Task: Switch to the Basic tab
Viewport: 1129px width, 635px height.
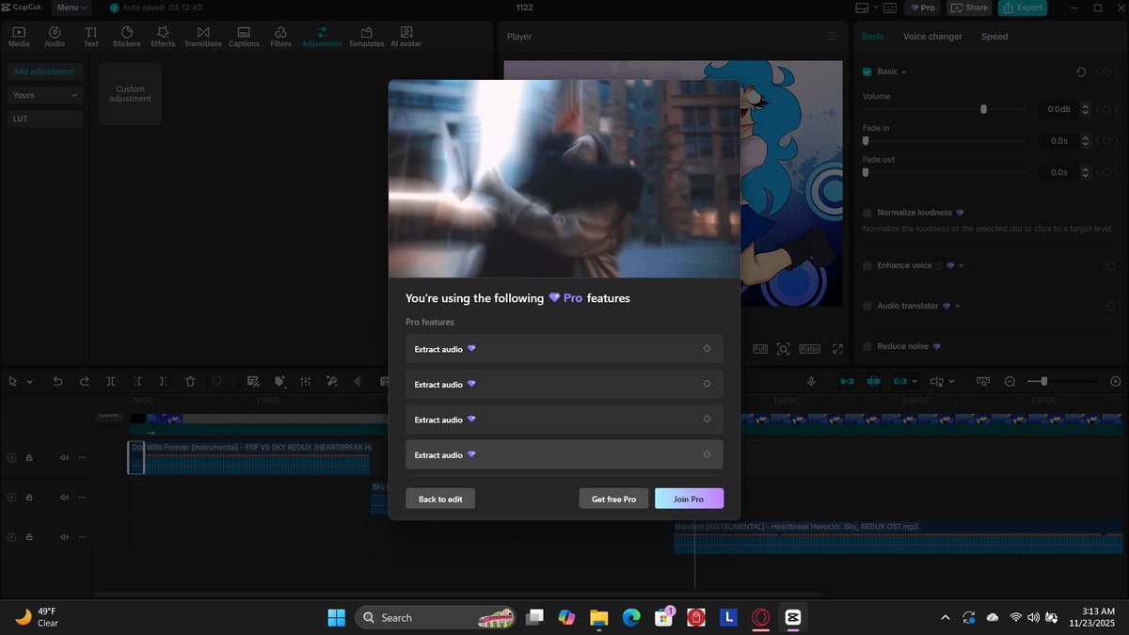Action: click(873, 37)
